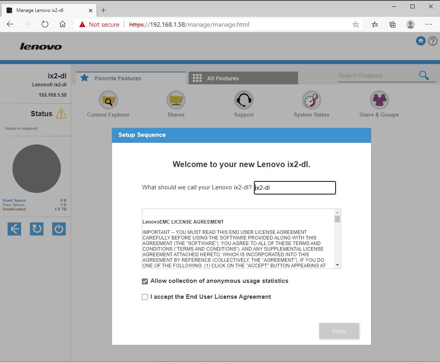Click the device name input field
This screenshot has width=440, height=362.
pos(295,188)
